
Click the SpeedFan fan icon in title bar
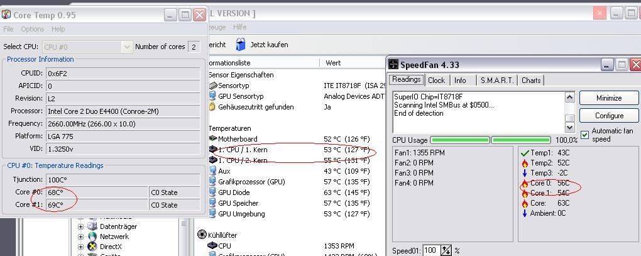pos(393,65)
